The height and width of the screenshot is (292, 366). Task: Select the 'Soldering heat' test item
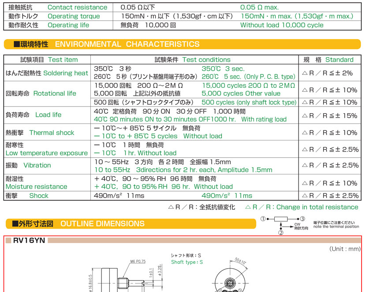pyautogui.click(x=66, y=73)
